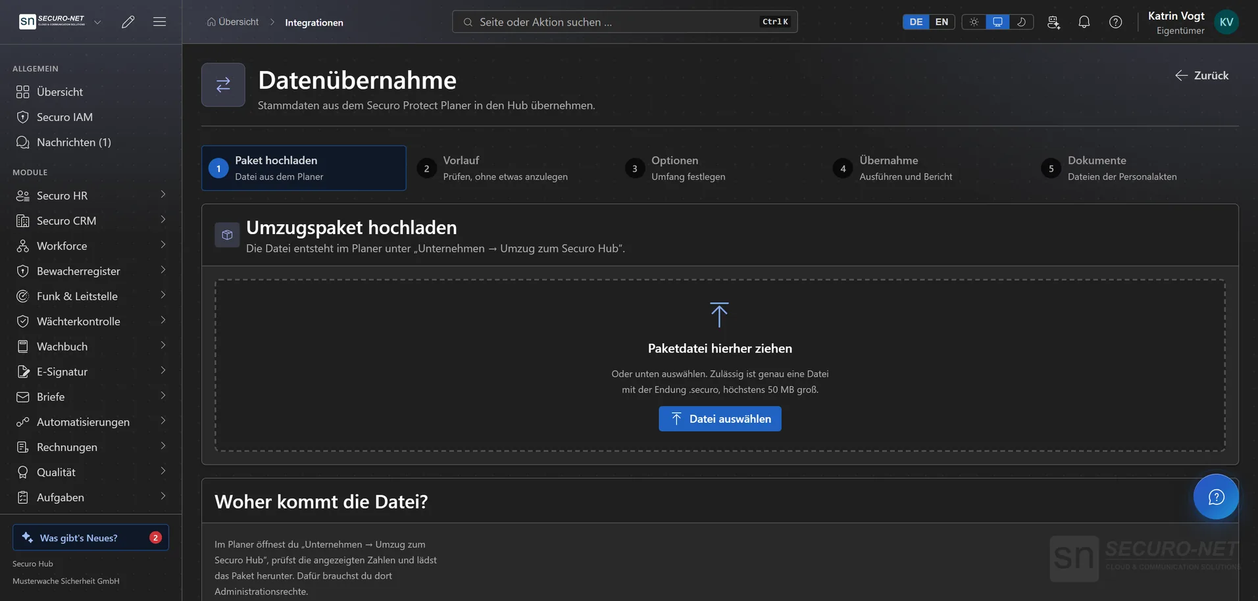Open the KV user avatar

click(1226, 22)
